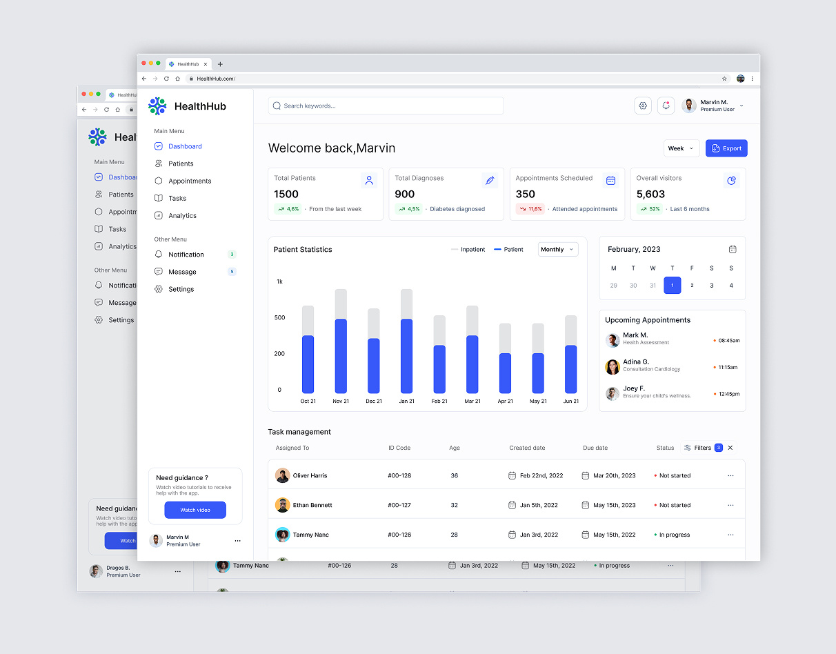Toggle the Inpatient legend on Patient Statistics
Viewport: 836px width, 654px height.
tap(468, 249)
